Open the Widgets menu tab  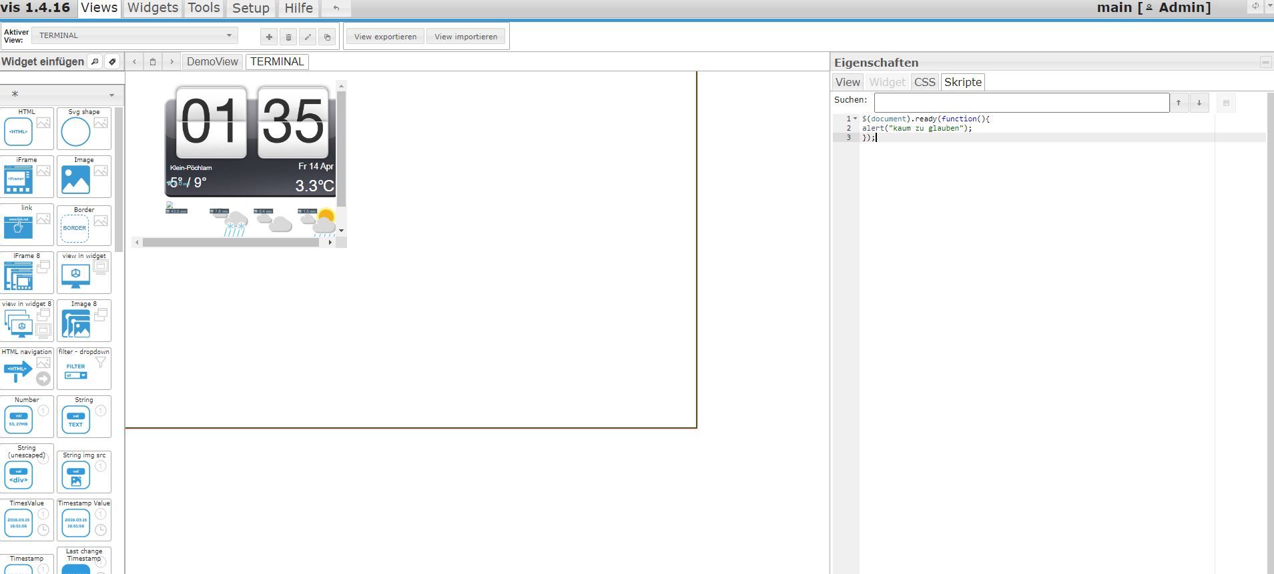point(153,8)
